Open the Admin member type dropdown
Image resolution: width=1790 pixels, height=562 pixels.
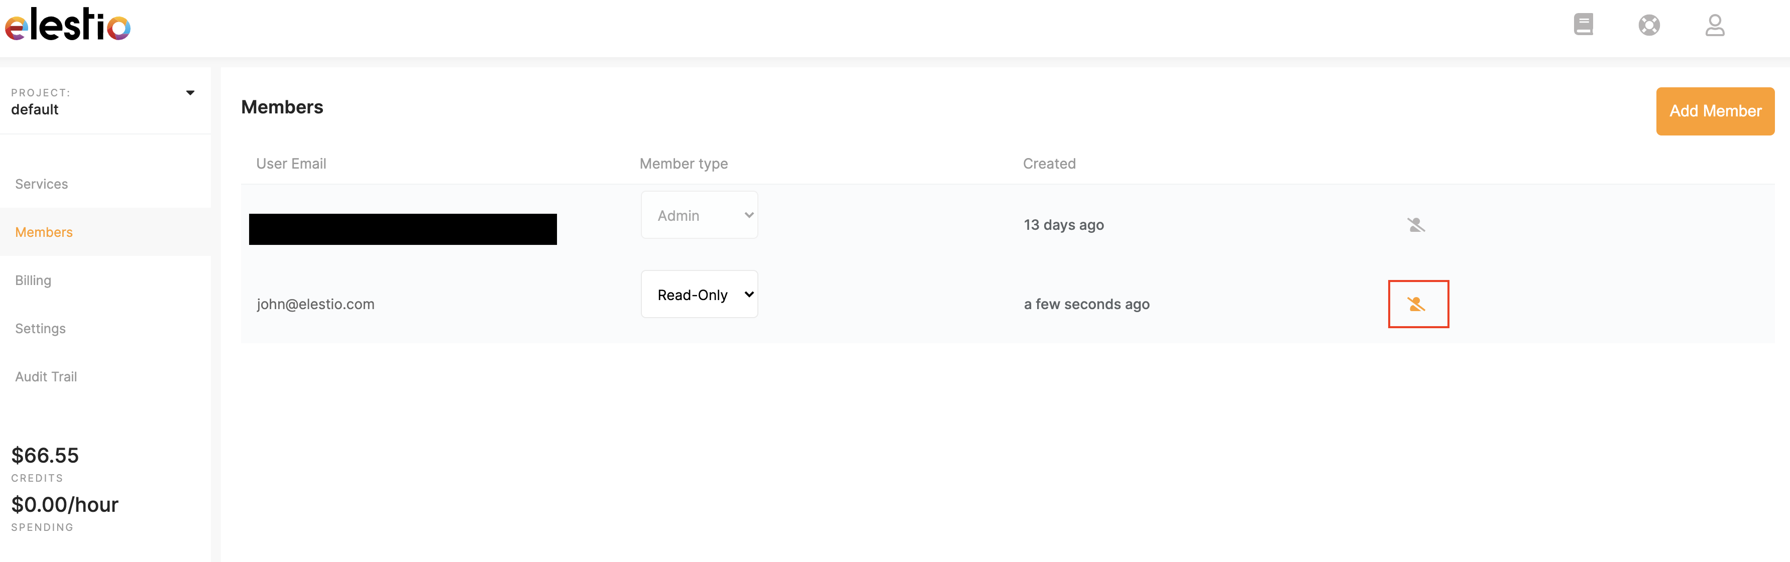pos(699,215)
